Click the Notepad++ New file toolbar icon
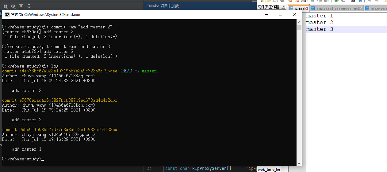 coord(261,1)
